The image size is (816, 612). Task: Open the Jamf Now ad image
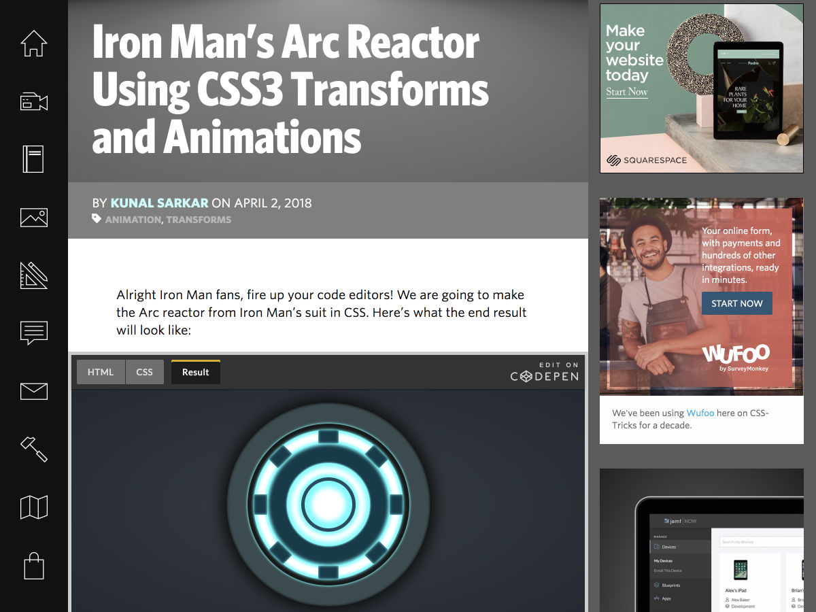coord(702,540)
